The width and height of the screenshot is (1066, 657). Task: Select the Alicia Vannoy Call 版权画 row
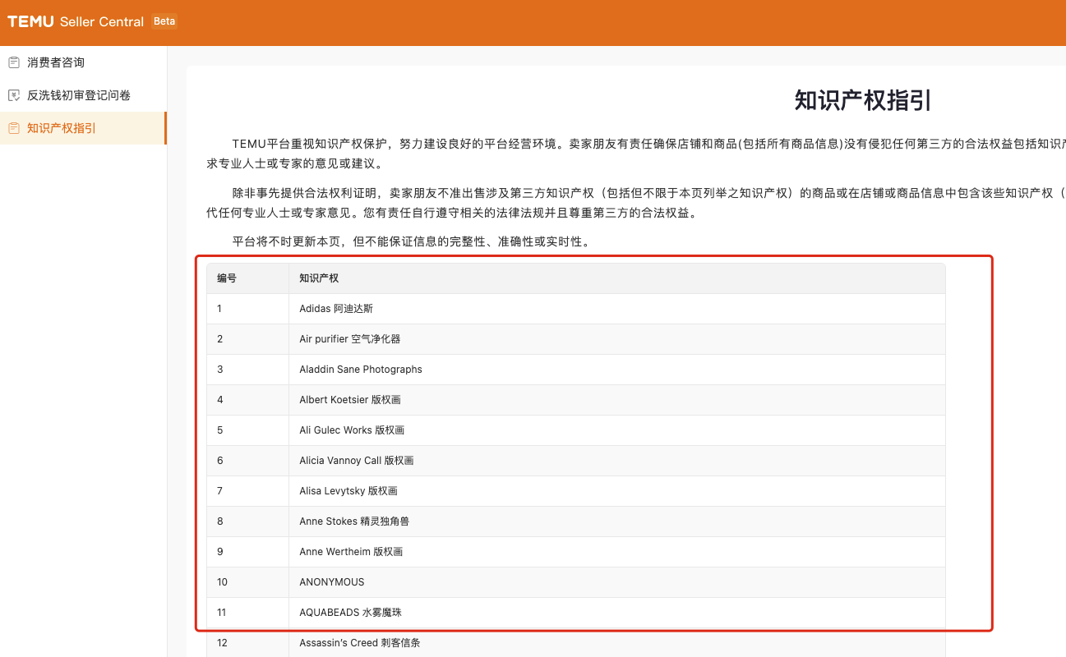pos(575,461)
